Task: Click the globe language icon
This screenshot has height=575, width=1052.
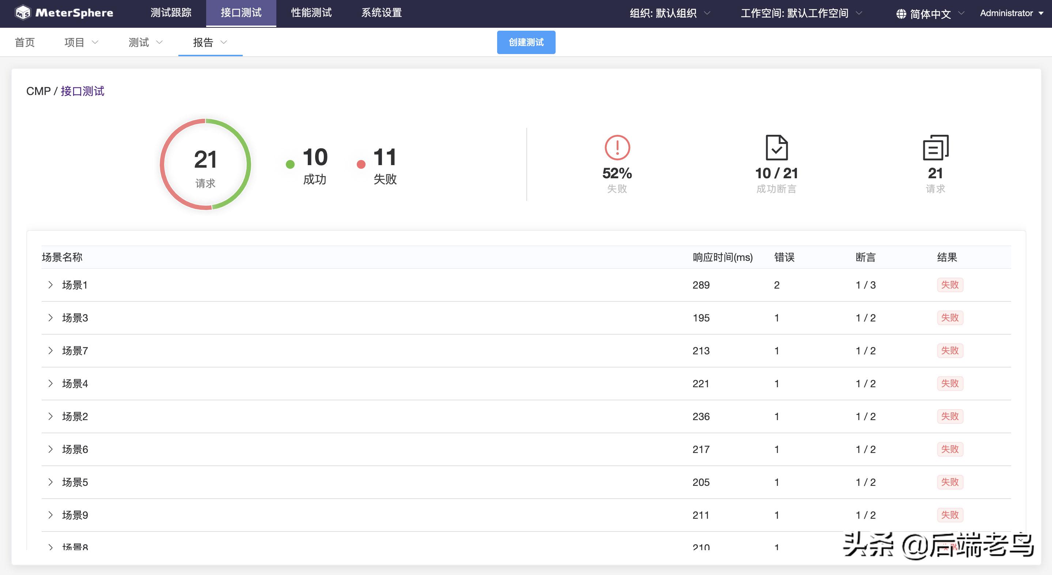Action: coord(901,14)
